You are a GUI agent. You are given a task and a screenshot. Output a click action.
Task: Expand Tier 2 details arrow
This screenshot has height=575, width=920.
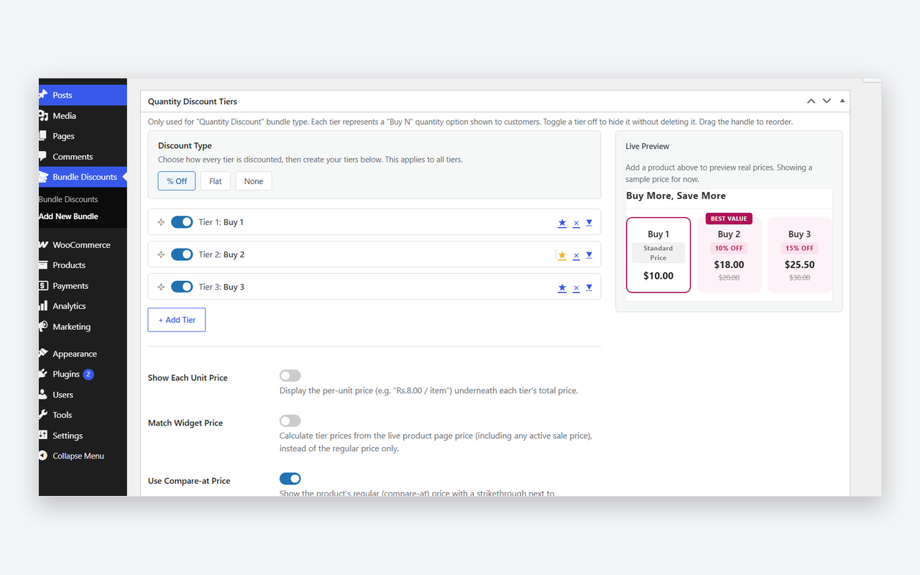589,255
